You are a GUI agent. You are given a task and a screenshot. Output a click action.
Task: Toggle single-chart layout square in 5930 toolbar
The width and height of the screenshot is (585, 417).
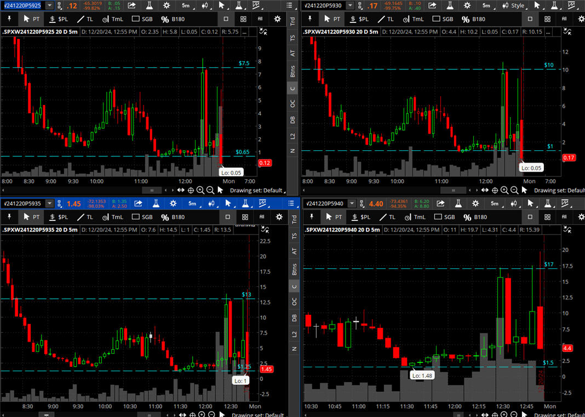point(530,19)
